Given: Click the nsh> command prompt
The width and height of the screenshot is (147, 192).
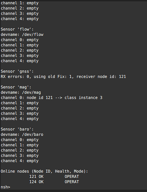Looking at the screenshot, I should point(5,187).
